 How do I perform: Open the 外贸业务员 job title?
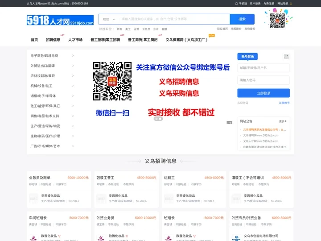(105, 218)
